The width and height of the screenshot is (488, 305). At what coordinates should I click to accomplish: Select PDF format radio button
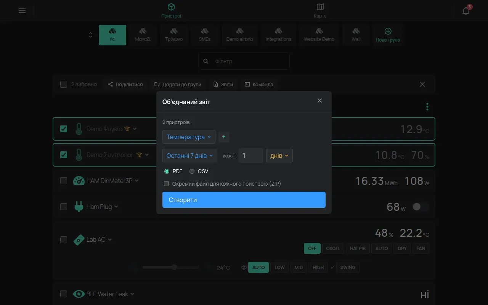[x=167, y=171]
